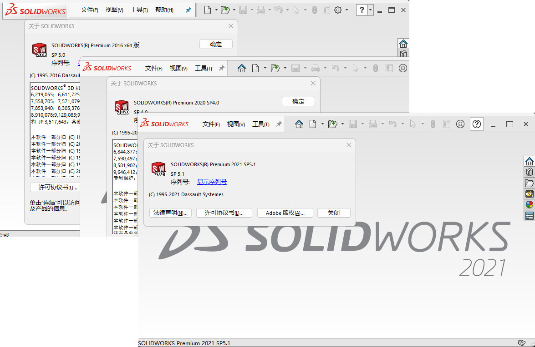Screen dimensions: 535x347
Task: Open the File Explorer folder tab in the 2021 task pane
Action: point(530,183)
